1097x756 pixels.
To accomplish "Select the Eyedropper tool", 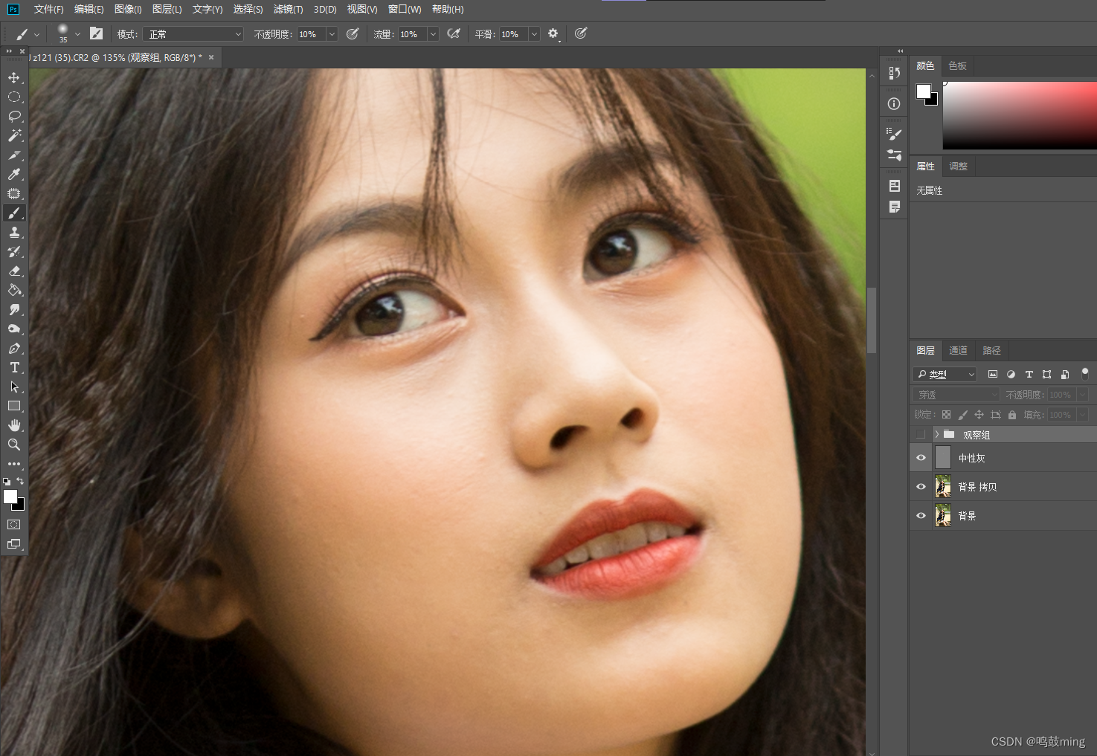I will click(x=14, y=175).
